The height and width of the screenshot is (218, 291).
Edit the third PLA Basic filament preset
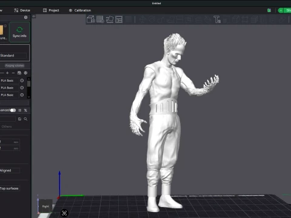coord(22,95)
